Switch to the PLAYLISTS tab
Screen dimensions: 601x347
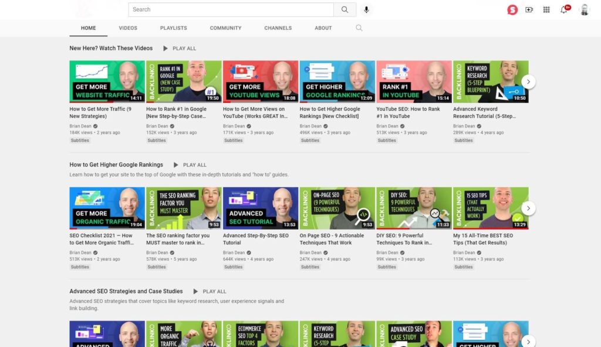174,28
